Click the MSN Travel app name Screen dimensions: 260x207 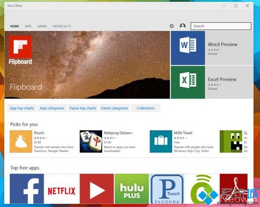[183, 133]
